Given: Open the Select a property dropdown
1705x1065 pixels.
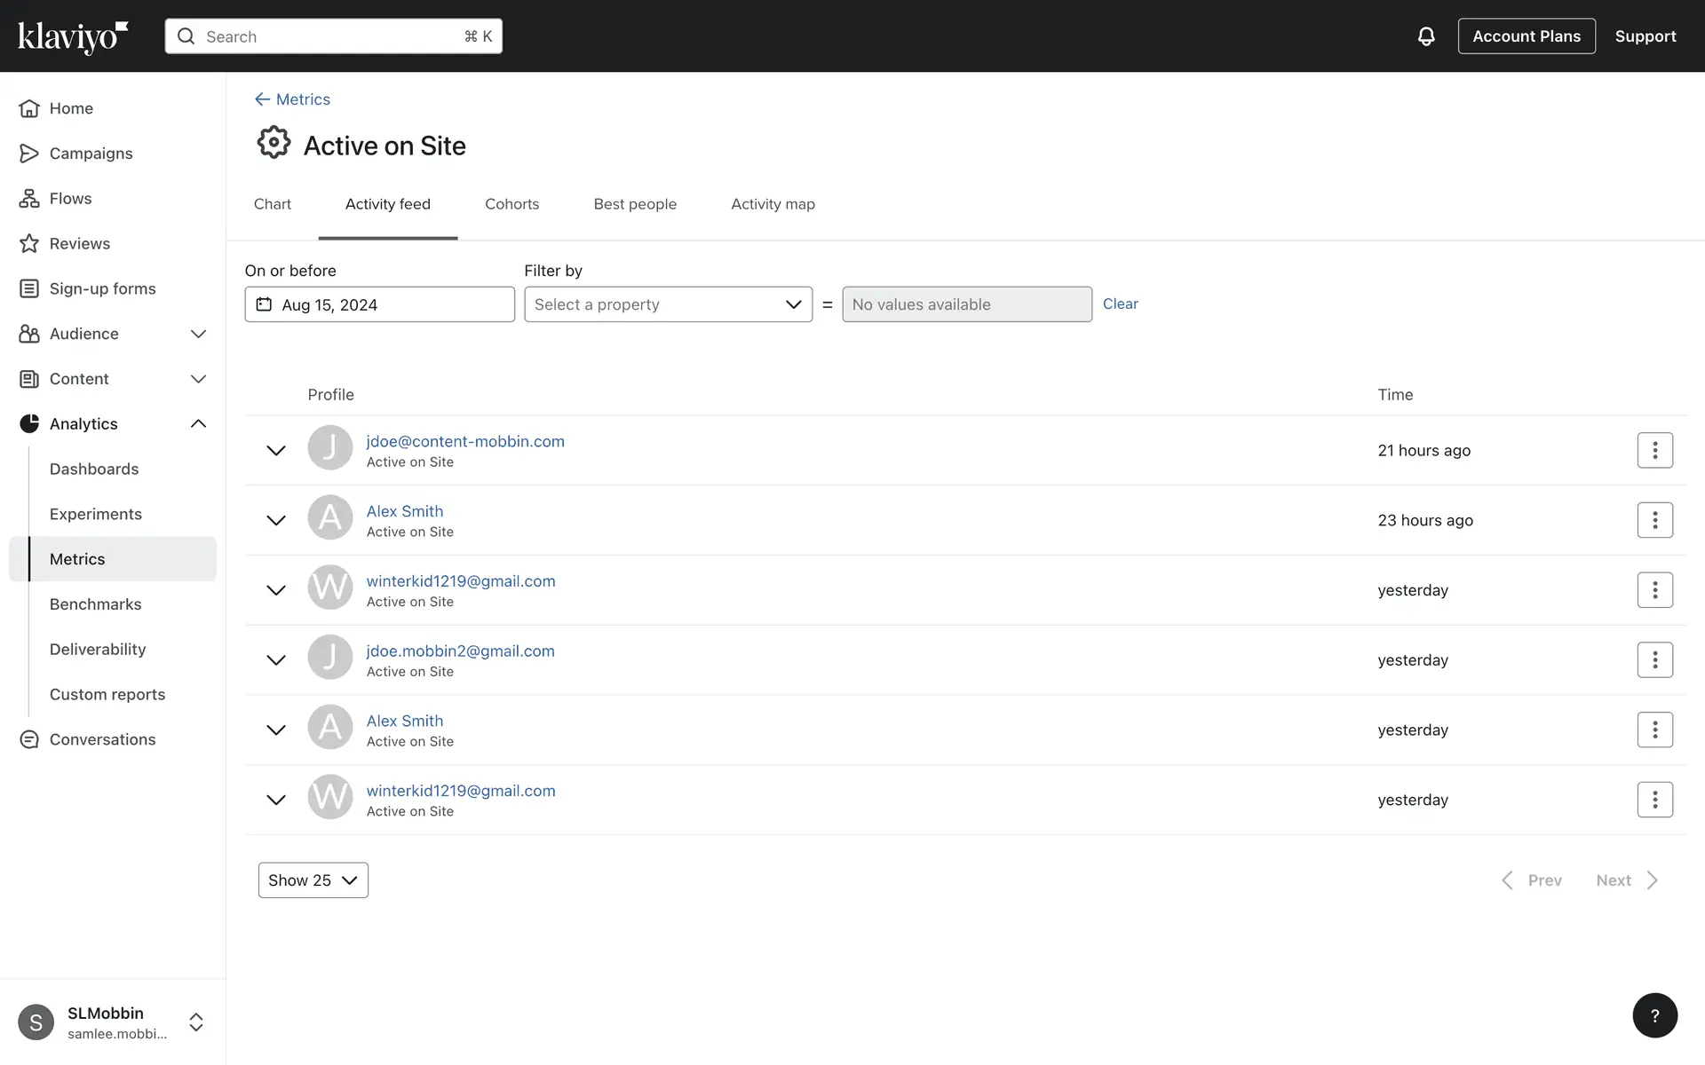Looking at the screenshot, I should [x=668, y=304].
